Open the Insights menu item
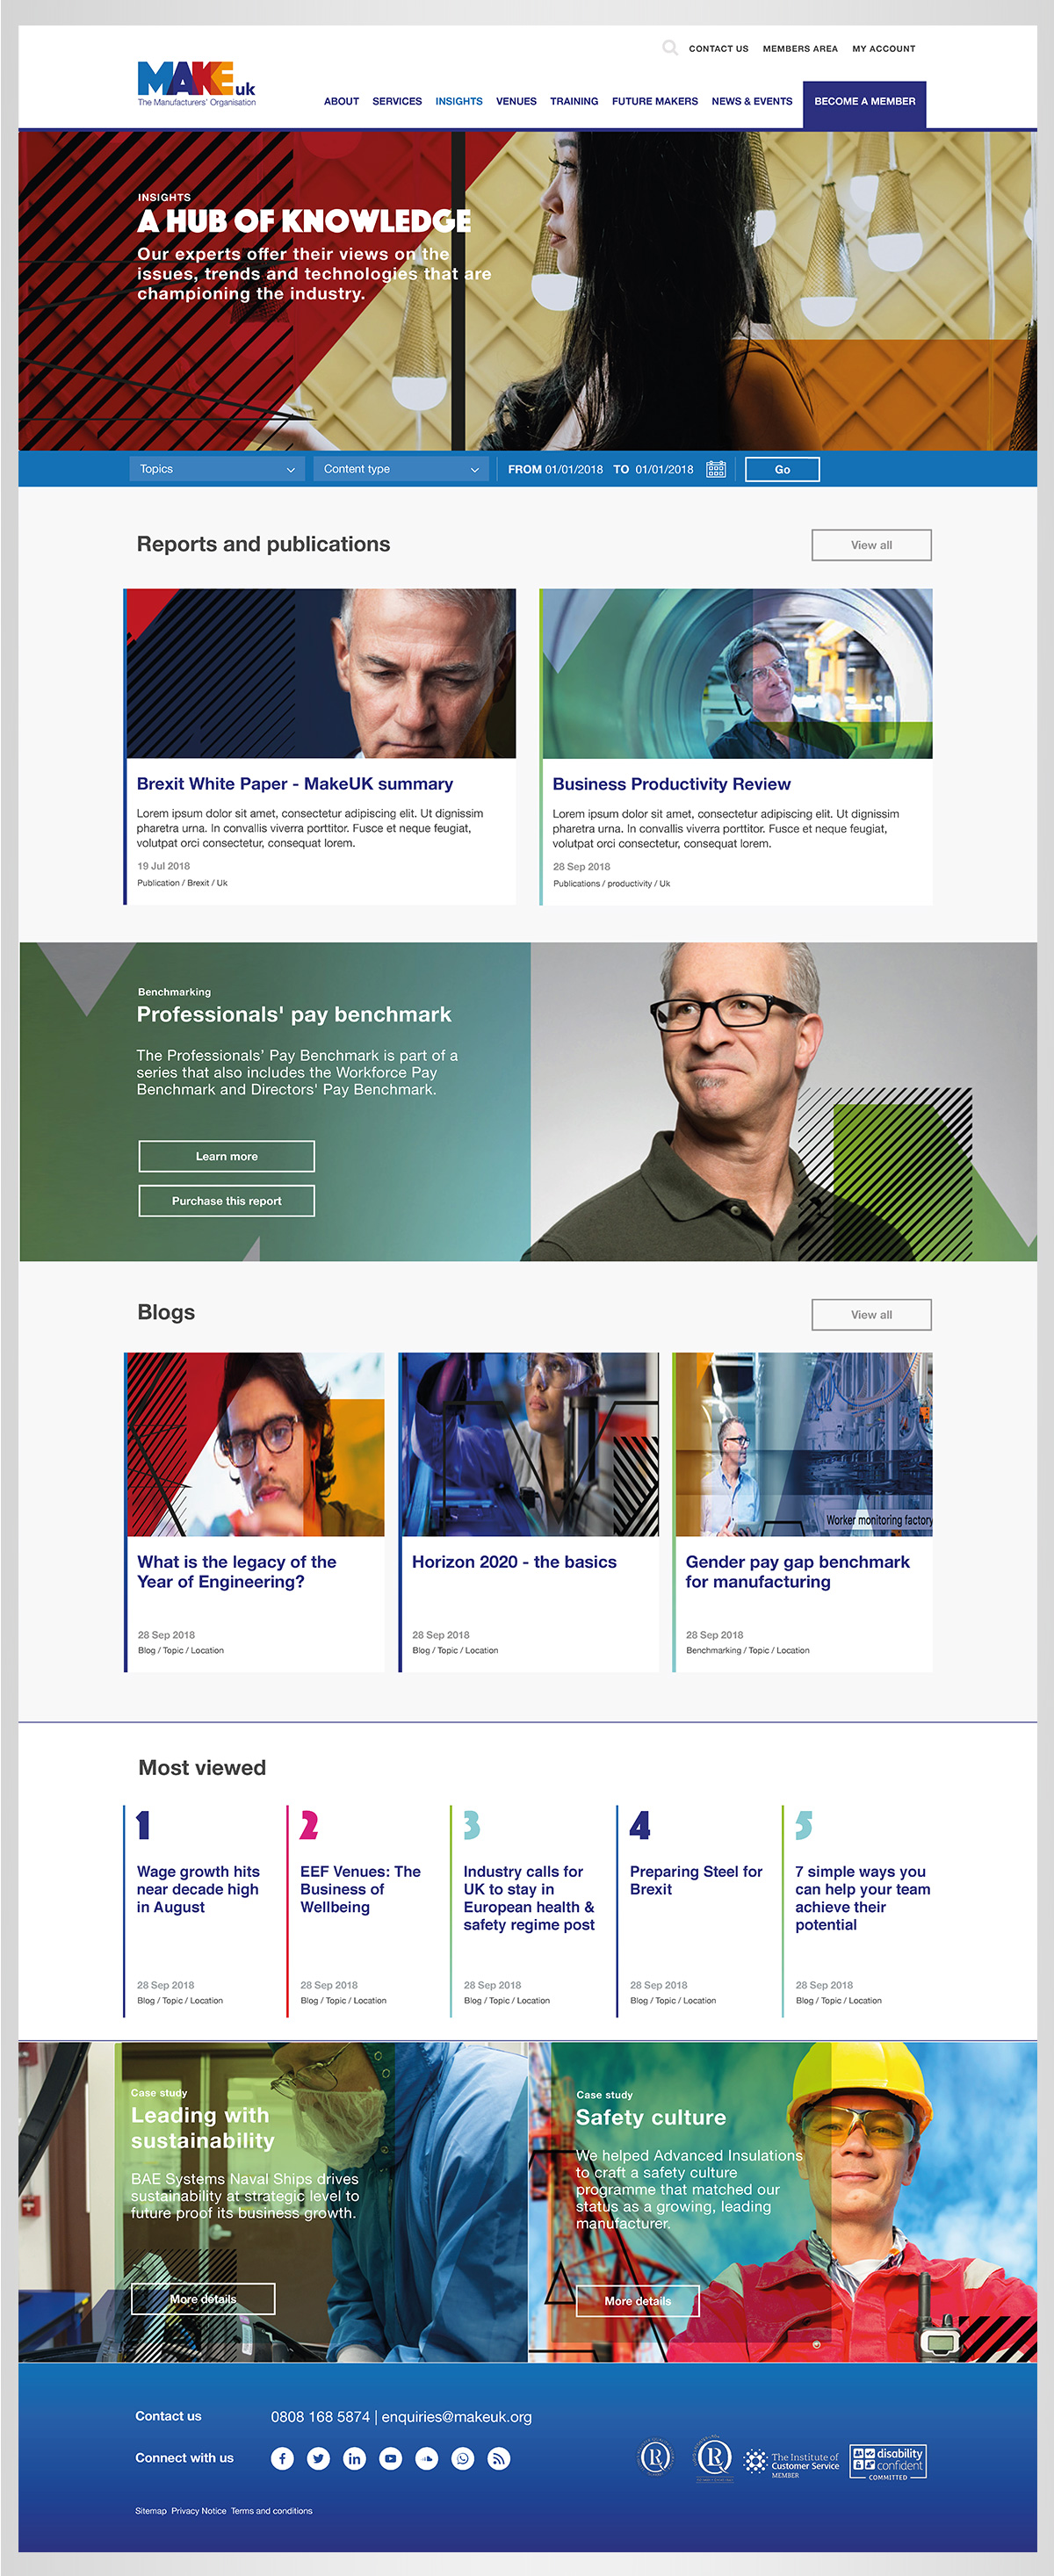 pyautogui.click(x=458, y=101)
